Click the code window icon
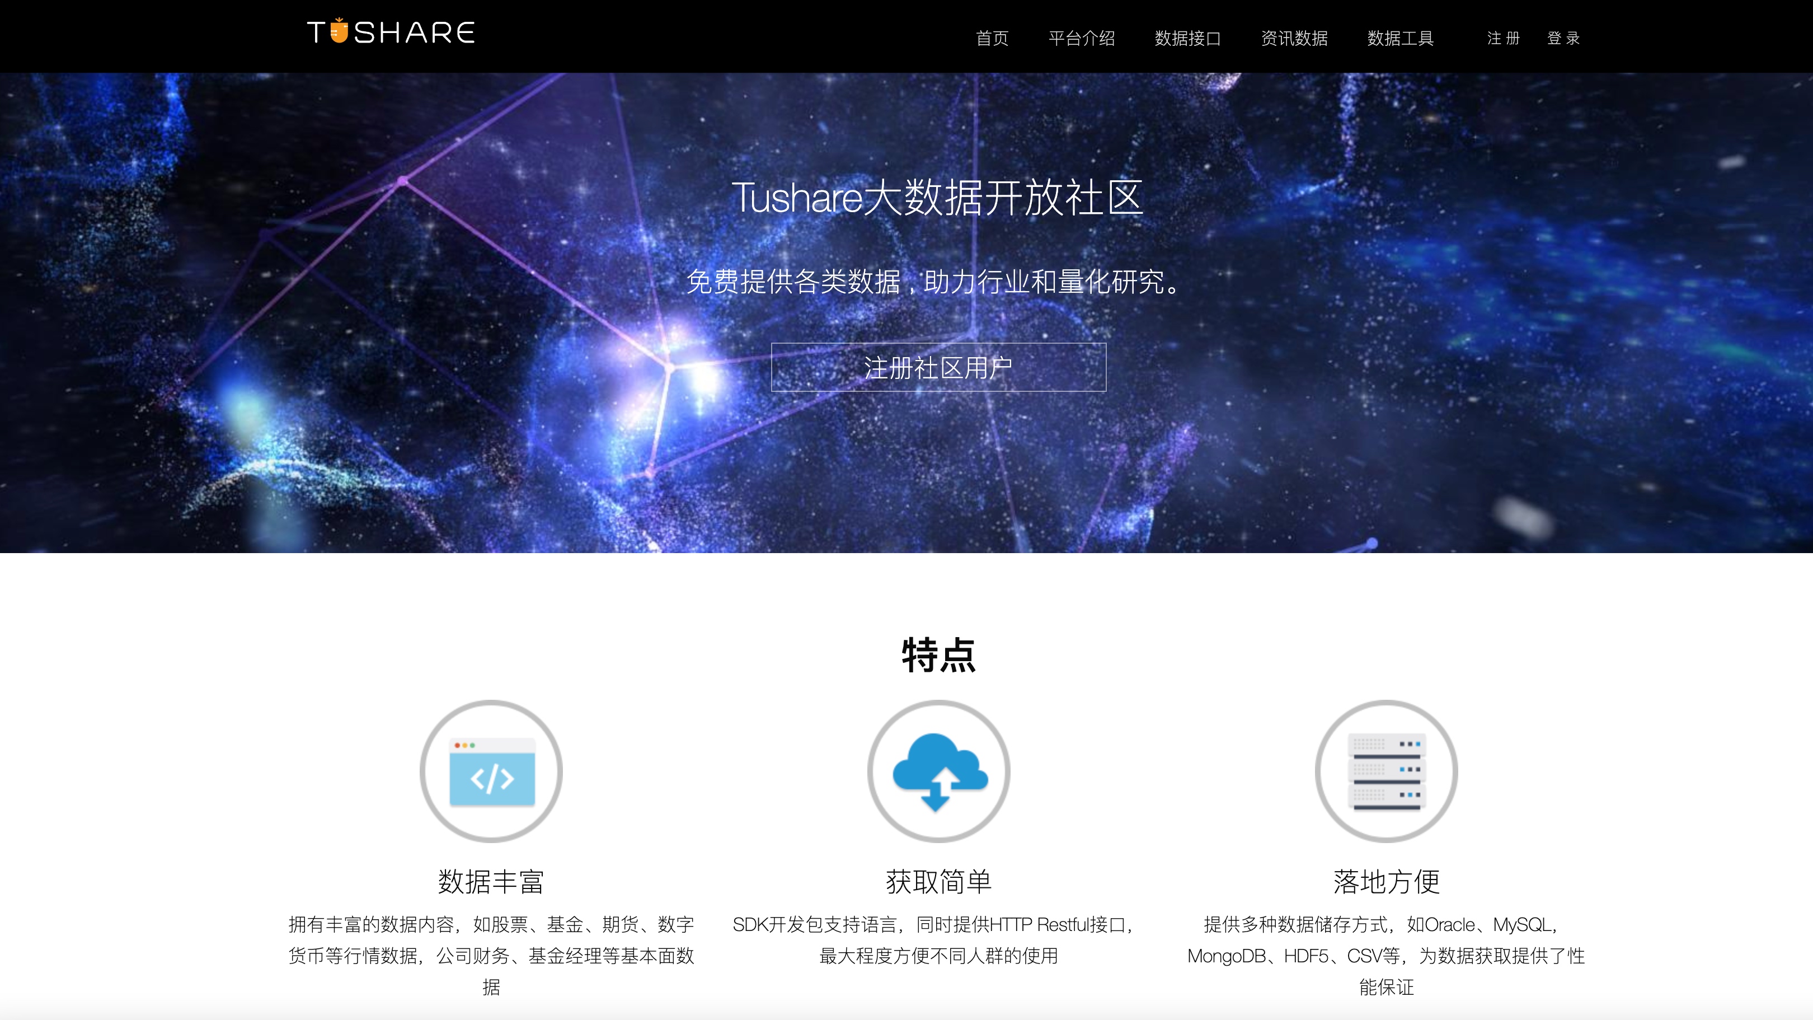 491,771
